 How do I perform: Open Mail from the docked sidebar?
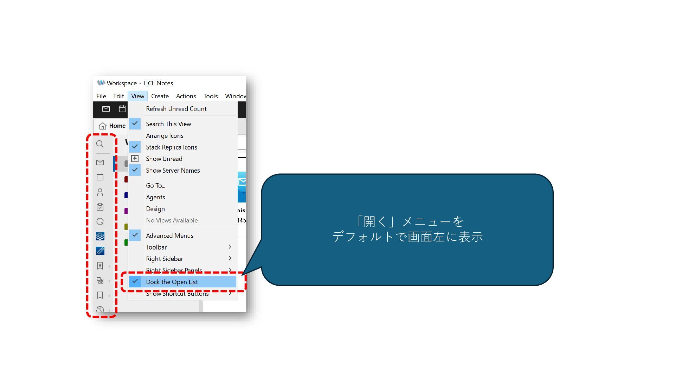pos(100,162)
